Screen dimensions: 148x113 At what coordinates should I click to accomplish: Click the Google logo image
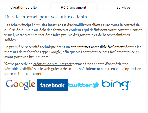pyautogui.click(x=20, y=85)
